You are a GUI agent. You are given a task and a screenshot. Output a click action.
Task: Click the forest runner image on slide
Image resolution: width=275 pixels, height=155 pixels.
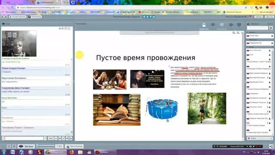coord(207,108)
